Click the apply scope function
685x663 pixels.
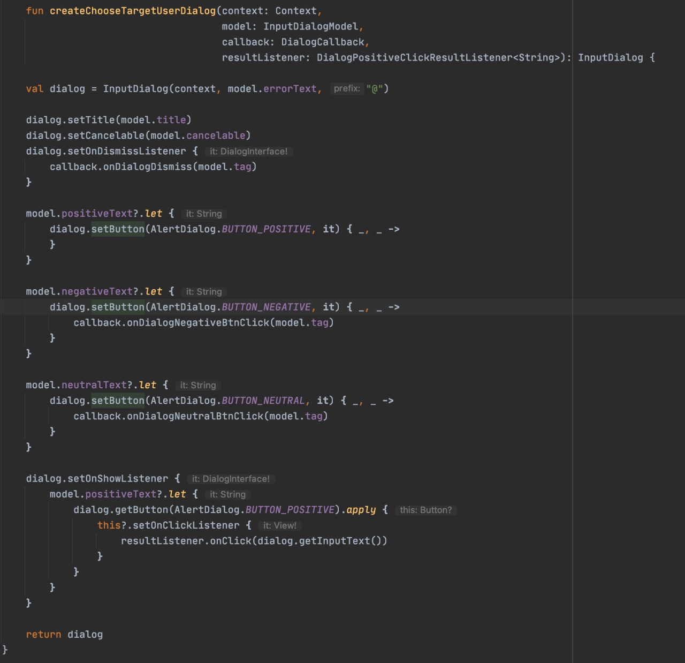[361, 510]
